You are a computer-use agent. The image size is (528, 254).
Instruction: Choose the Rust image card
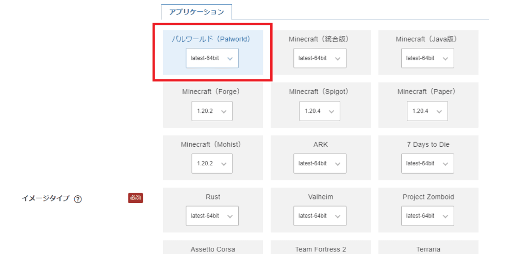[x=213, y=210]
